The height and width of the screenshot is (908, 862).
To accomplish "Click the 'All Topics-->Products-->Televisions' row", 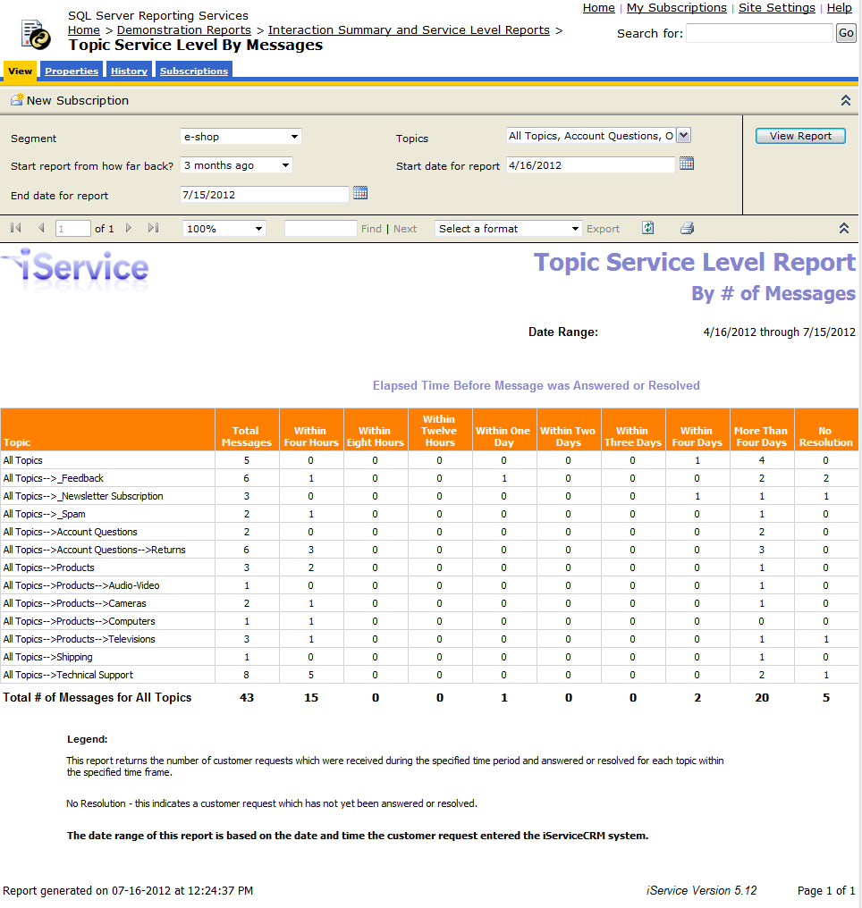I will (x=429, y=639).
